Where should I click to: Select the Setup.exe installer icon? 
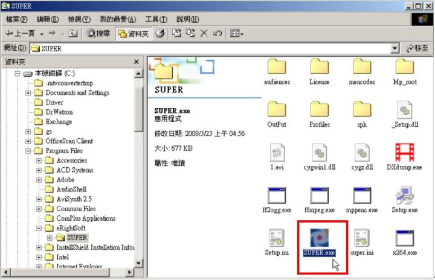pyautogui.click(x=404, y=195)
